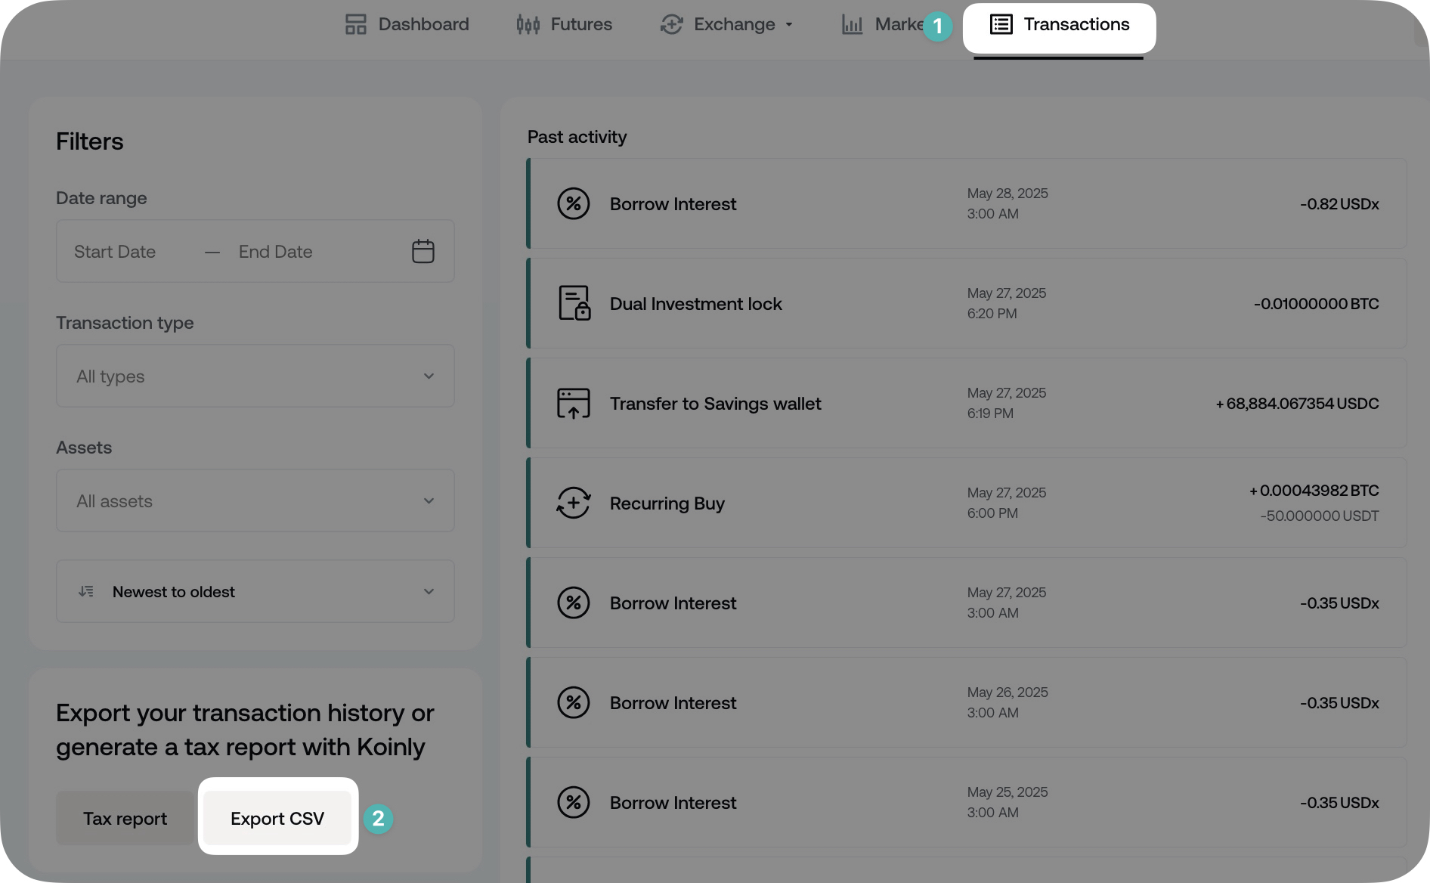The height and width of the screenshot is (883, 1430).
Task: Expand the Exchange menu arrow
Action: pyautogui.click(x=789, y=25)
